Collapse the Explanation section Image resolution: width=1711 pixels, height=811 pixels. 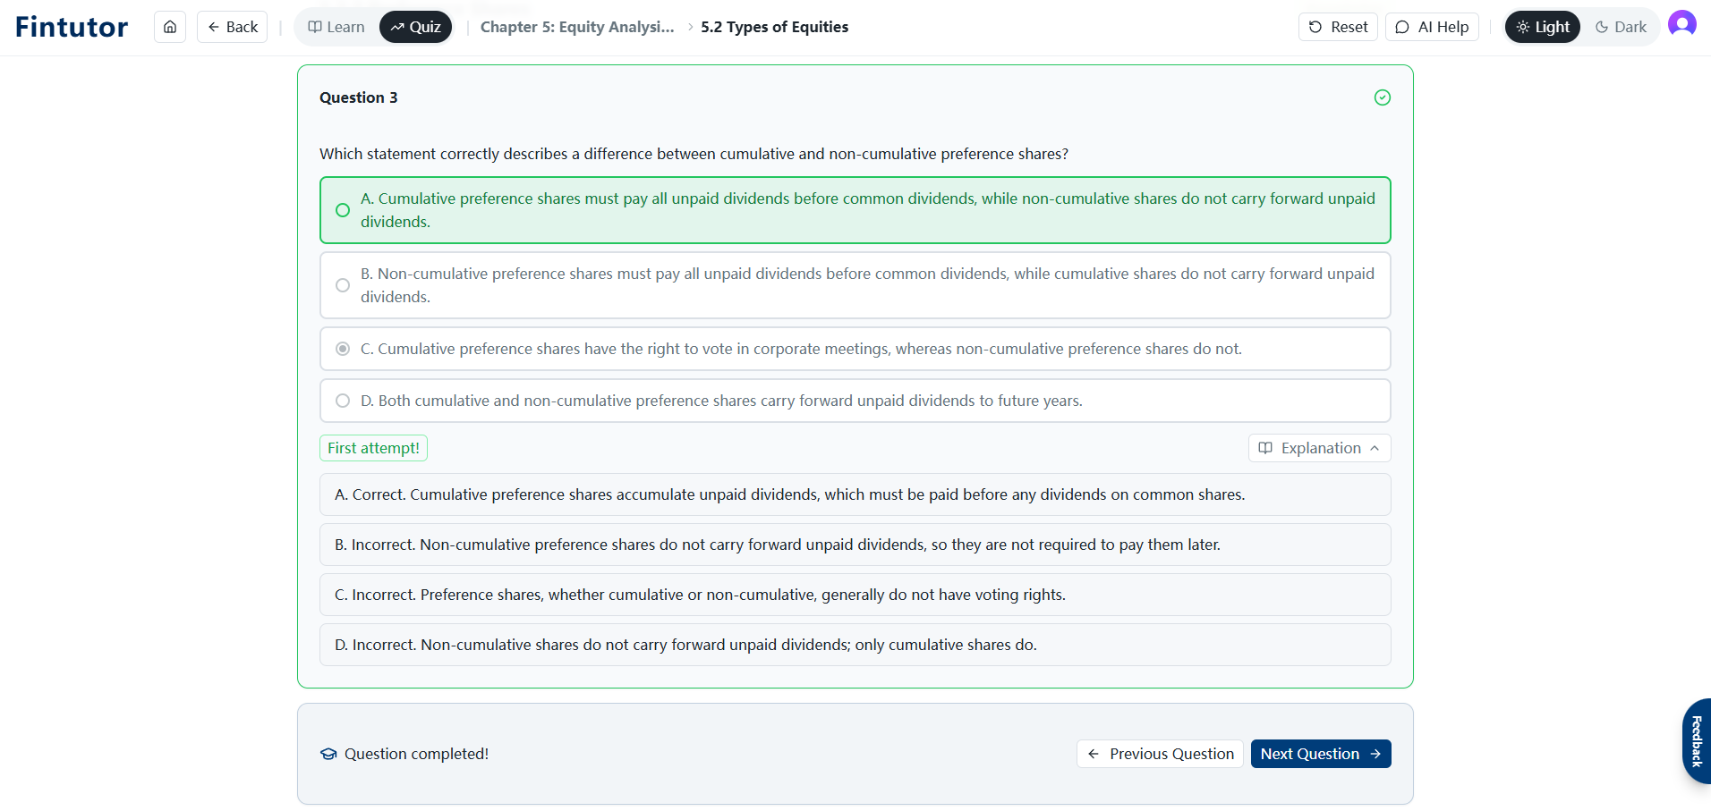tap(1319, 448)
